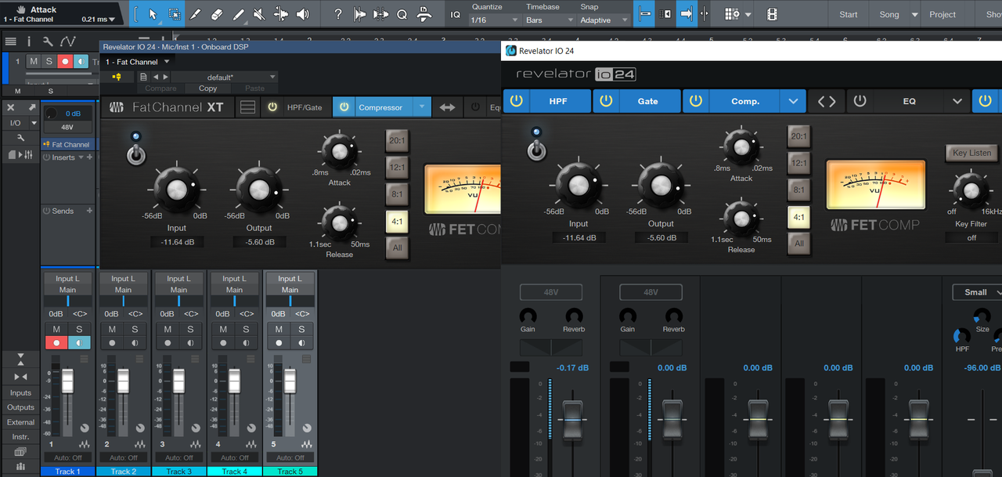This screenshot has width=1002, height=477.
Task: Select 20:1 ratio in Revelator compressor
Action: point(798,136)
